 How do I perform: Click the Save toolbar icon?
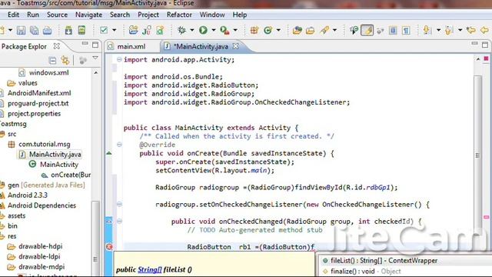pos(21,30)
